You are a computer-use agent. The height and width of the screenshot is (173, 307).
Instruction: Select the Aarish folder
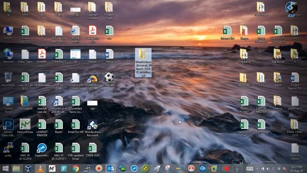click(278, 80)
